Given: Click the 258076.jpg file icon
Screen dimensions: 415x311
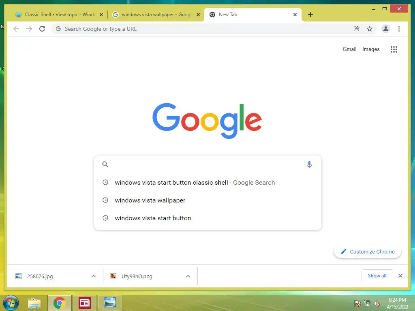Looking at the screenshot, I should (x=19, y=276).
